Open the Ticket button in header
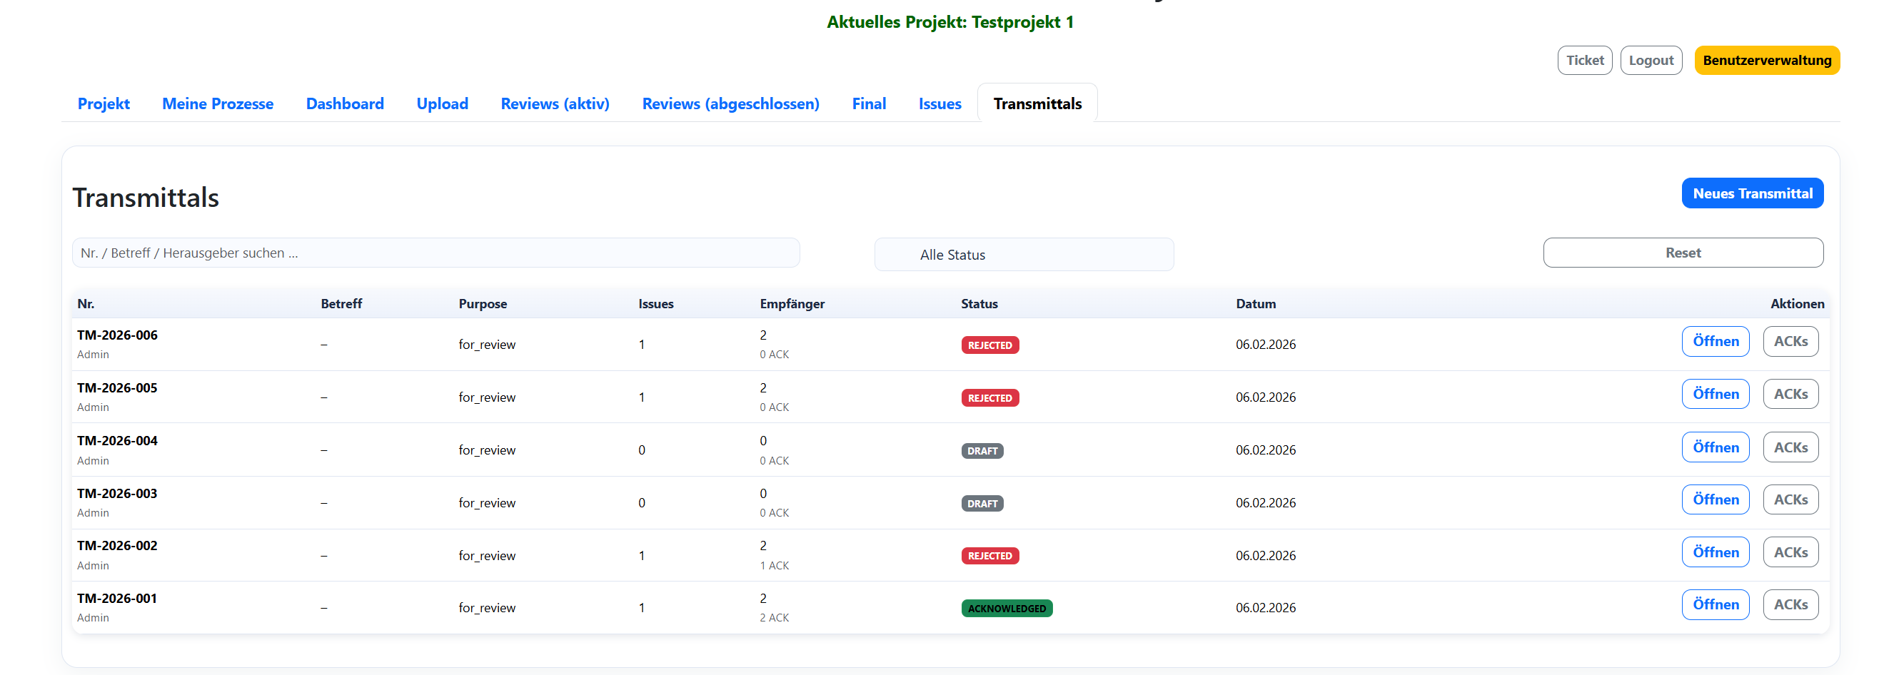This screenshot has height=675, width=1879. coord(1584,61)
